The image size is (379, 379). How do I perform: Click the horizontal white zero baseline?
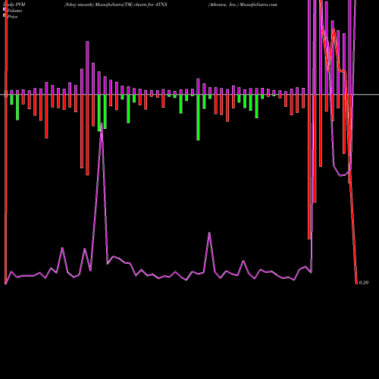tap(189, 95)
